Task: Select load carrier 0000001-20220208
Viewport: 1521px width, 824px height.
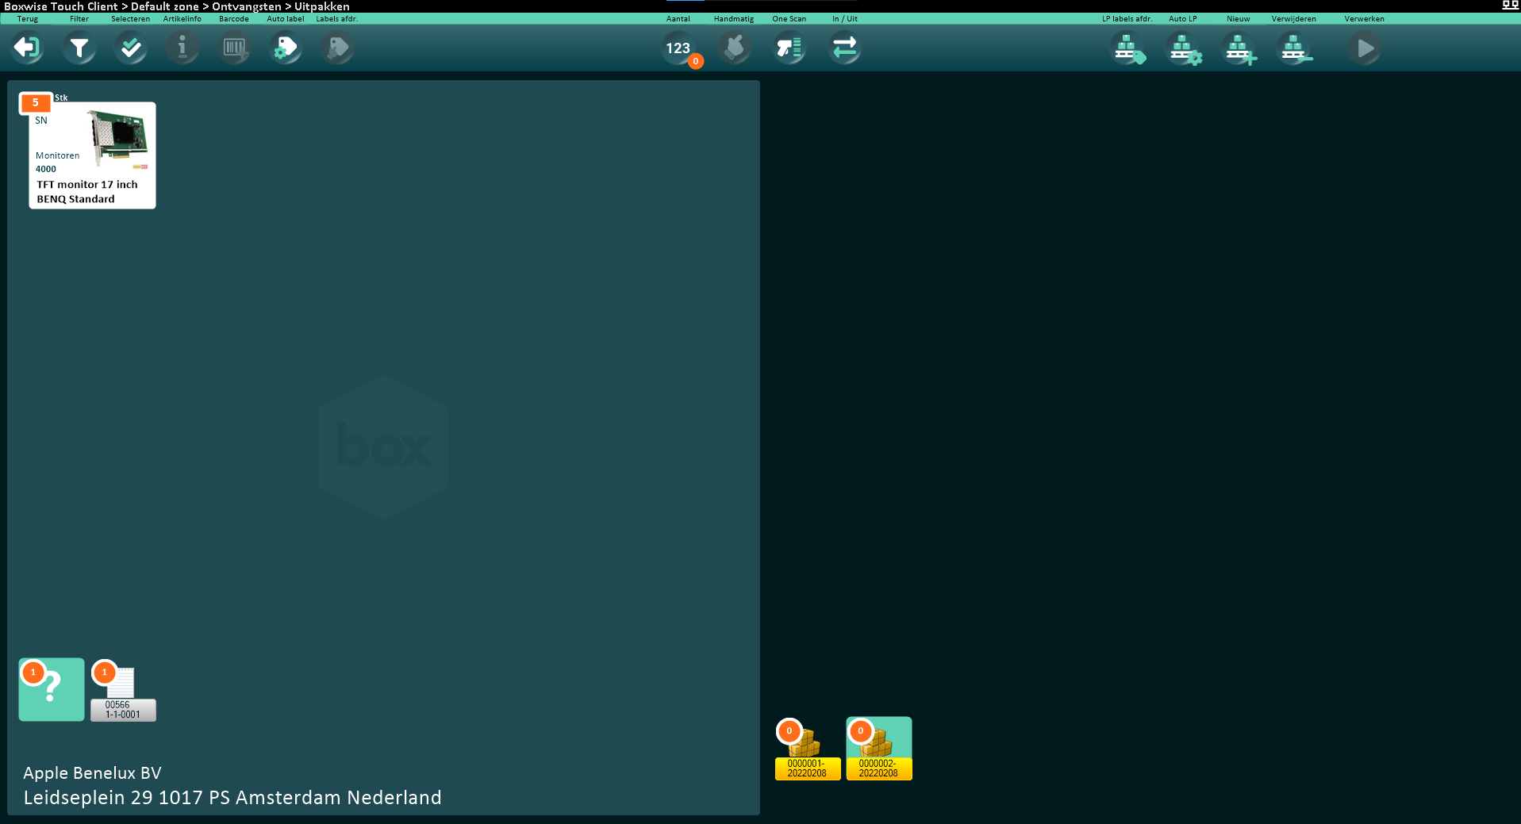Action: (807, 749)
